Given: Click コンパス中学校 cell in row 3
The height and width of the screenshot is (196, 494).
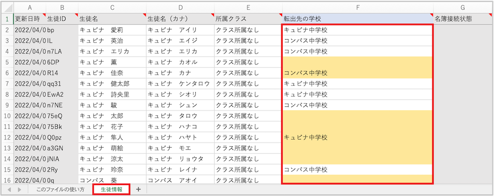Looking at the screenshot, I should pos(358,41).
